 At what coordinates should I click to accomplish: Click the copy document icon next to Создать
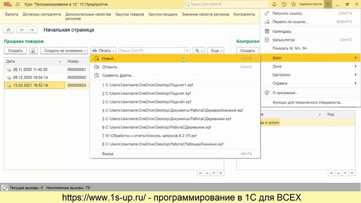click(33, 51)
